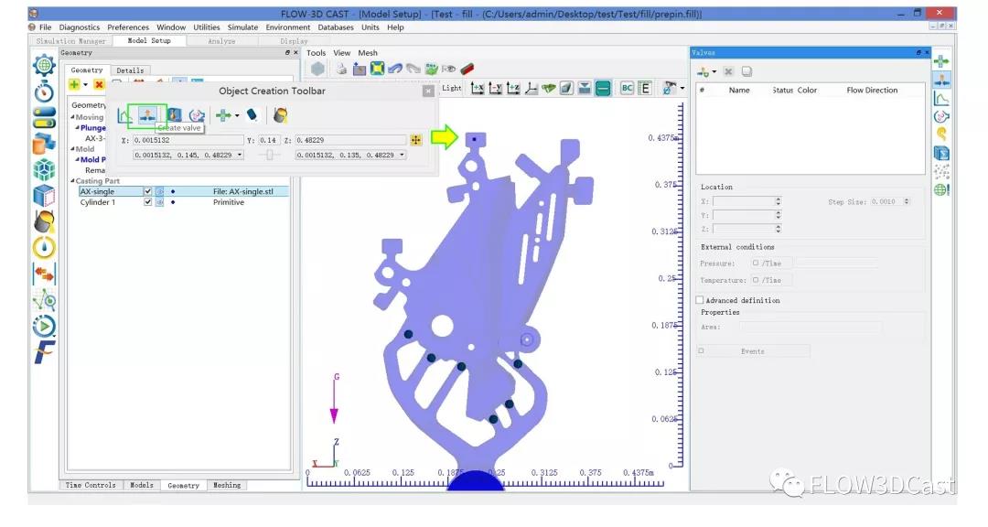The height and width of the screenshot is (527, 988).
Task: Select the +X axis view icon
Action: pyautogui.click(x=477, y=88)
